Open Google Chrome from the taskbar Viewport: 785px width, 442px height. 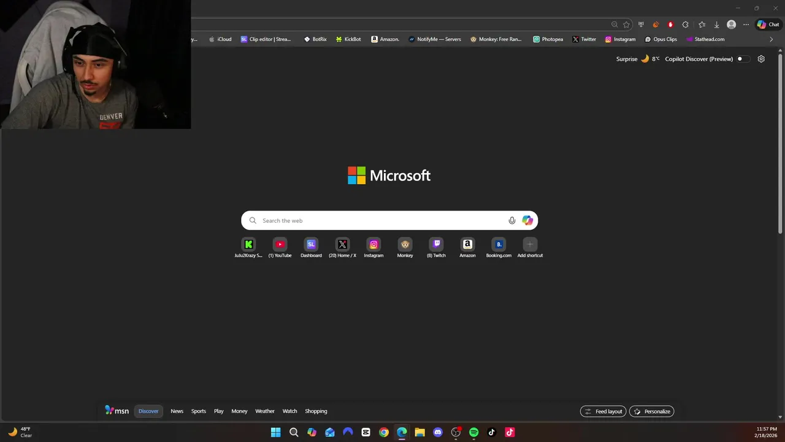pos(384,432)
